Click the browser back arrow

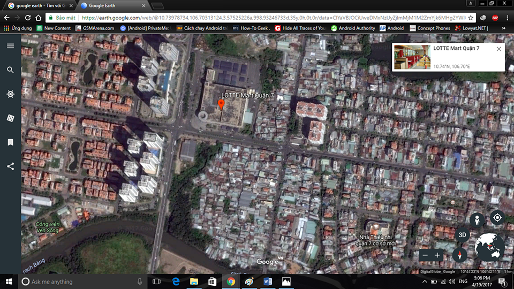pos(6,18)
